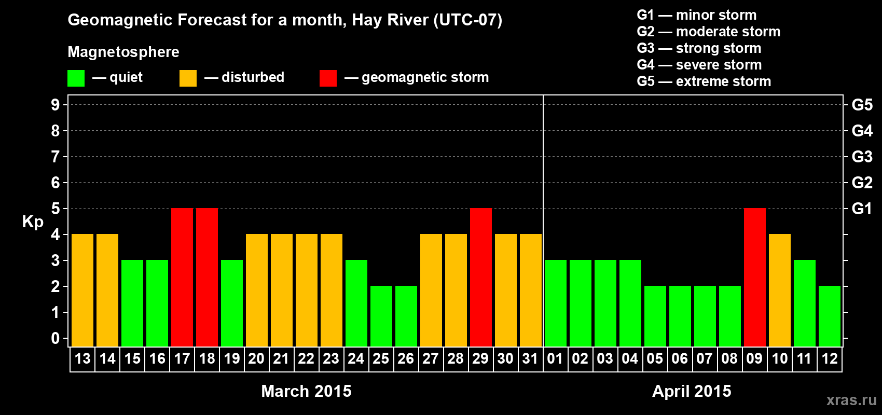Select the red bar for March 18
The height and width of the screenshot is (415, 882).
coord(207,277)
